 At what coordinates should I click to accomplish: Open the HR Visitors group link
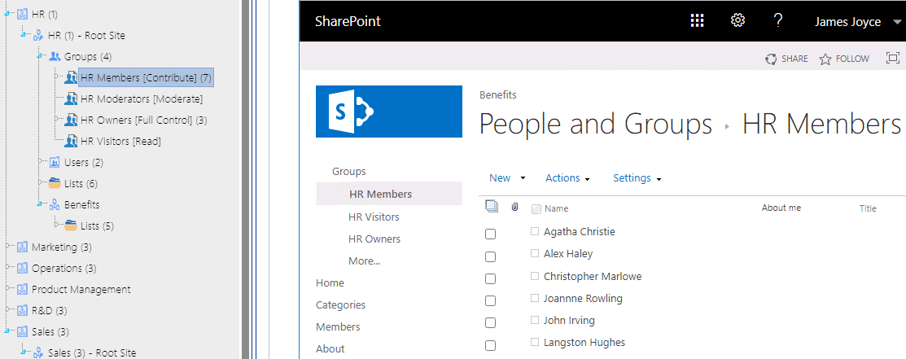pos(374,217)
